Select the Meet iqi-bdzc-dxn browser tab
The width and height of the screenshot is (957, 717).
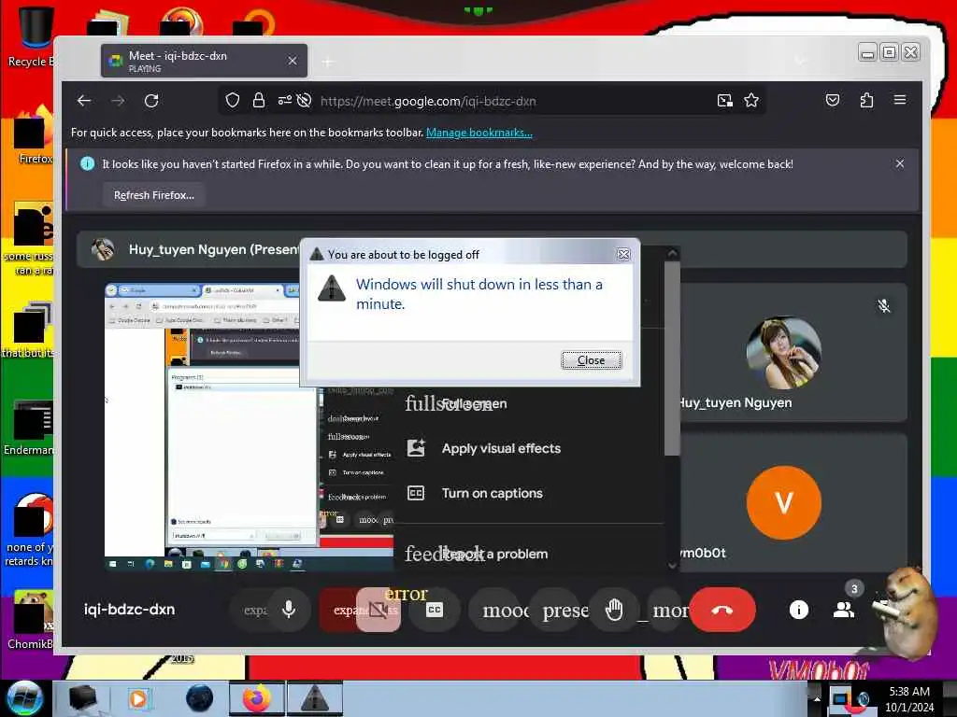pyautogui.click(x=204, y=61)
